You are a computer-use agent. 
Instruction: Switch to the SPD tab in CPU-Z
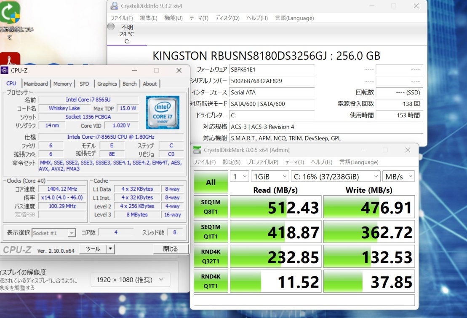(84, 84)
